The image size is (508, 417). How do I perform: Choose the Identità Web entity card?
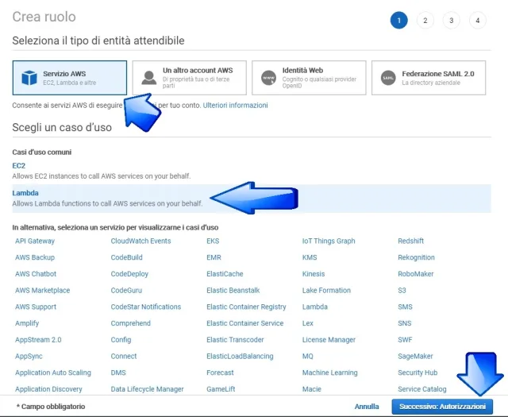[309, 78]
